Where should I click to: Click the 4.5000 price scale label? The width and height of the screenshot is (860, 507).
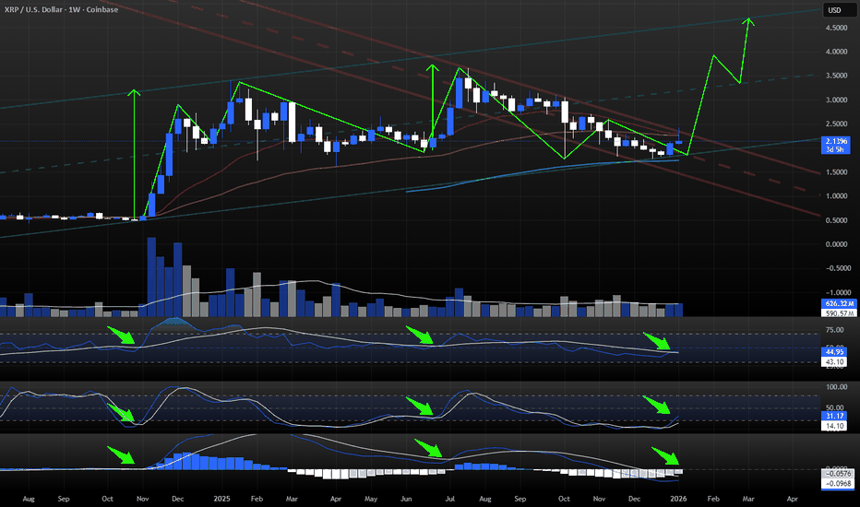pos(834,28)
